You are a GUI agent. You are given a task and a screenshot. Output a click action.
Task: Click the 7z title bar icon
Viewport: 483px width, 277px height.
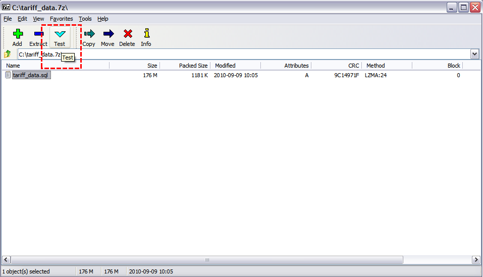point(6,7)
